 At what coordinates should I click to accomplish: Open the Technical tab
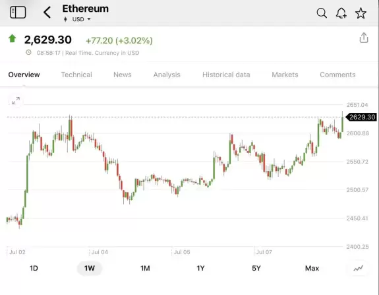(x=76, y=75)
